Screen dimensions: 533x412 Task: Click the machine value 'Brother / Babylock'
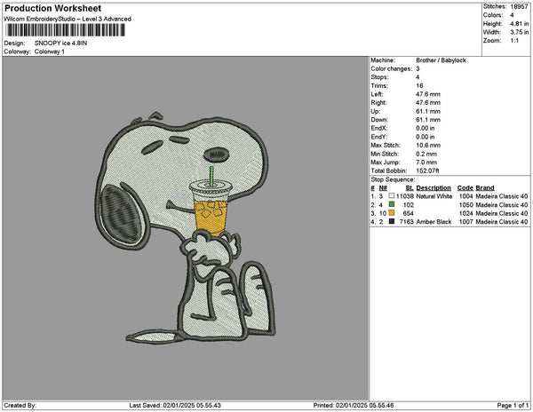tap(441, 60)
